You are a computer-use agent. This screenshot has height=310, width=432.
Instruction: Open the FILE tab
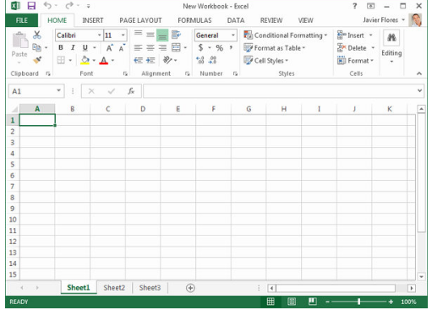[22, 20]
